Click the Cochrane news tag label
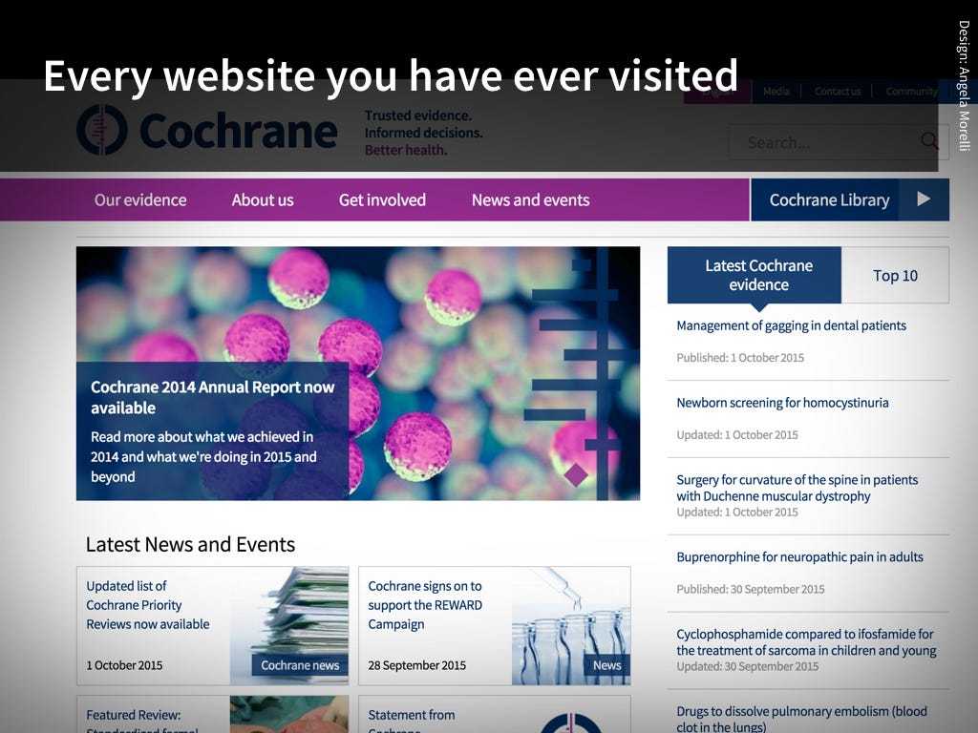 [x=300, y=665]
